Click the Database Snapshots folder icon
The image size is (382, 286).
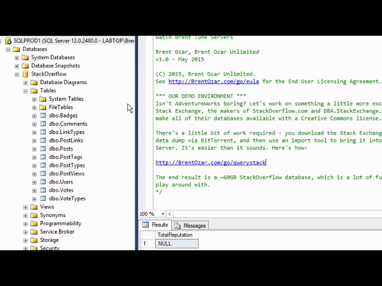click(x=25, y=66)
